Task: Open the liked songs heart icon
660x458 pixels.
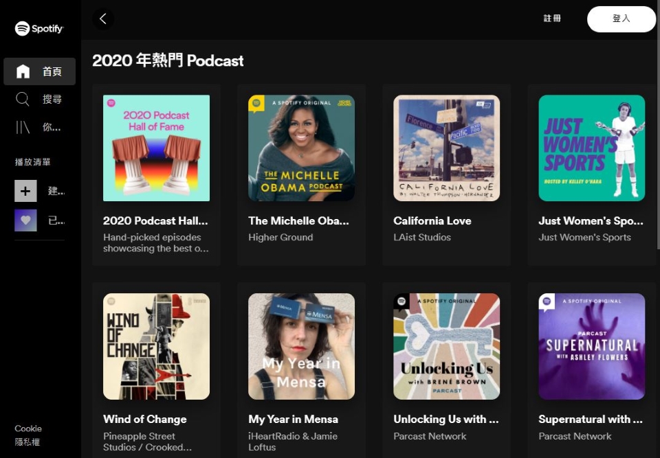Action: pos(25,220)
